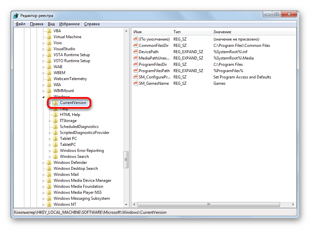Screen dimensions: 310x229
Task: Click the string icon of DevicePath value
Action: click(136, 52)
